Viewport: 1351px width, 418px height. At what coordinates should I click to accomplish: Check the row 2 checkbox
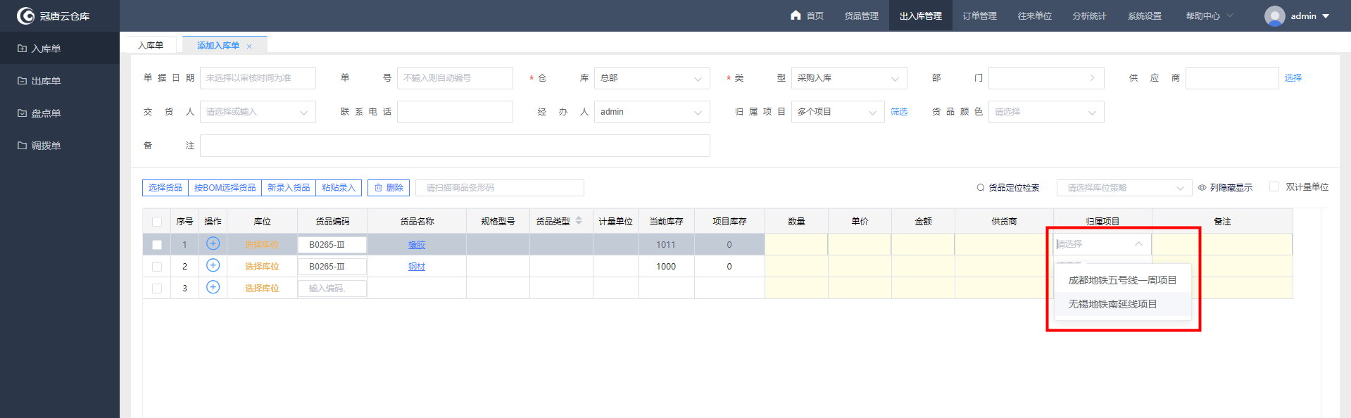157,267
